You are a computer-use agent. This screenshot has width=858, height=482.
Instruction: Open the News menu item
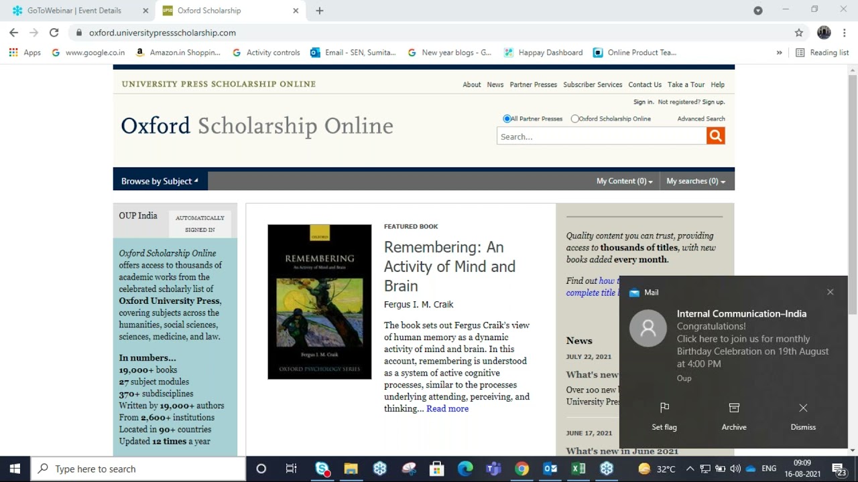(495, 84)
